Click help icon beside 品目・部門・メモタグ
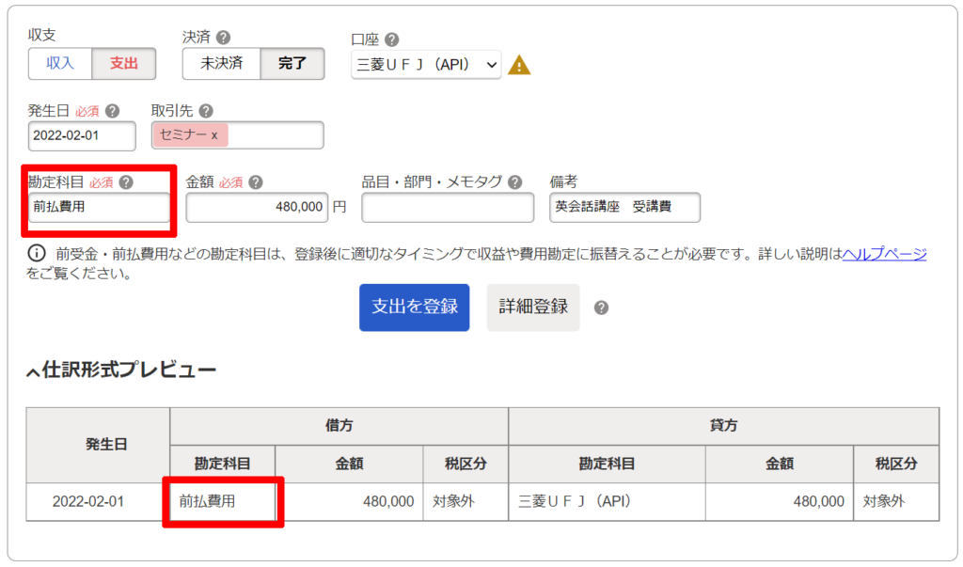Viewport: 963px width, 567px height. point(515,182)
